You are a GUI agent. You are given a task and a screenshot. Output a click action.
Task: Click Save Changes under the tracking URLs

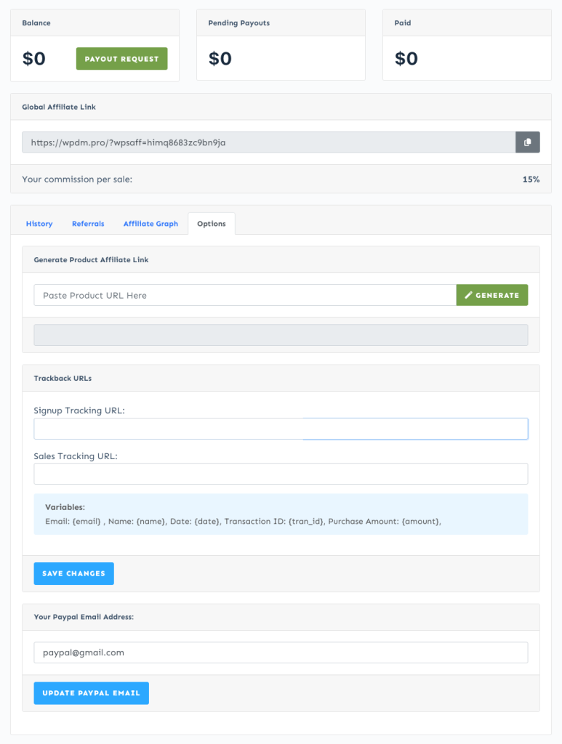[x=73, y=573]
